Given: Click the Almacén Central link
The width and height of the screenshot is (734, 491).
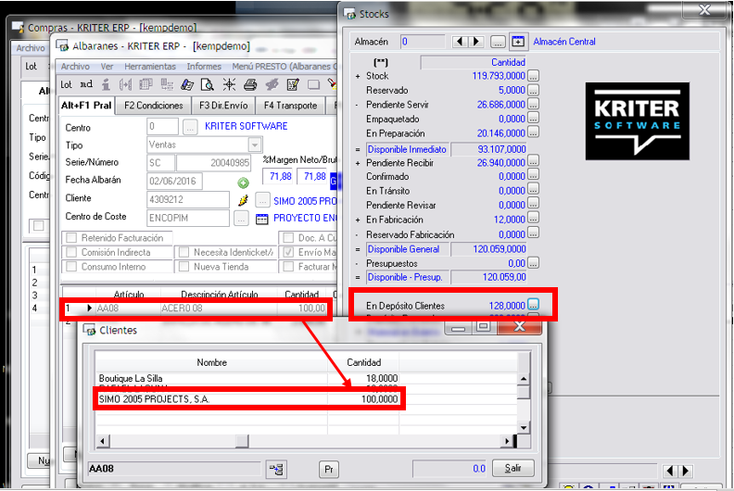Looking at the screenshot, I should (564, 42).
